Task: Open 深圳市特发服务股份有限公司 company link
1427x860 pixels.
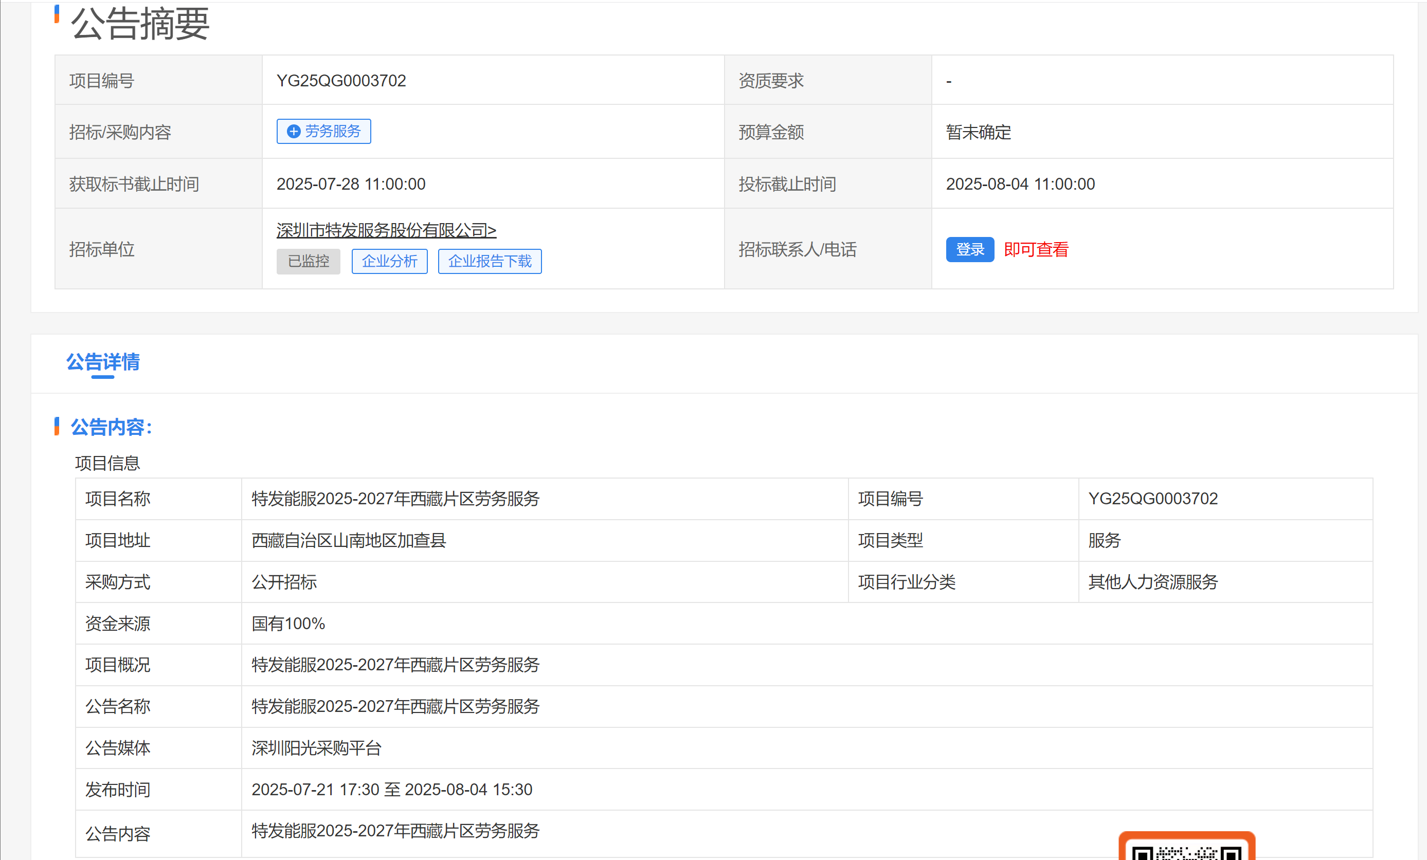Action: pos(386,230)
